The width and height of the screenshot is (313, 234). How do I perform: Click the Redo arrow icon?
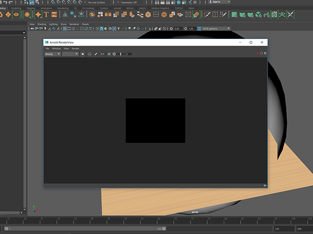click(x=11, y=2)
